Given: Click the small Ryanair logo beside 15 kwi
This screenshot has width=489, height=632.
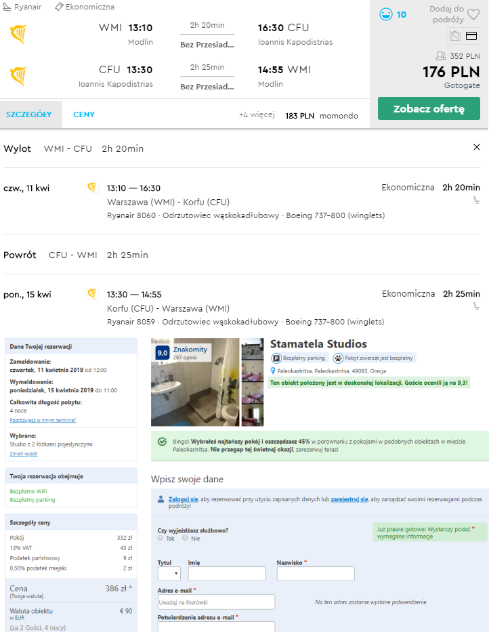Looking at the screenshot, I should tap(91, 294).
